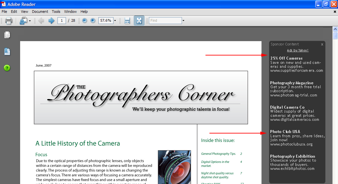The height and width of the screenshot is (184, 338).
Task: Click the Sponsor Content panel title
Action: (285, 44)
